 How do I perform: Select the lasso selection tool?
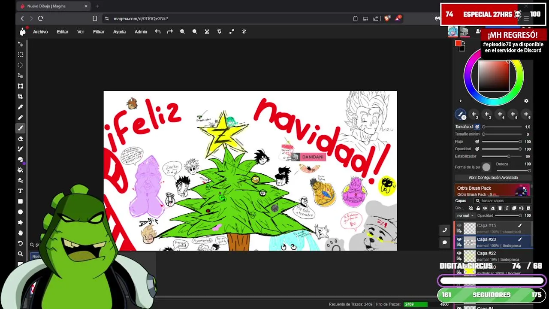(20, 76)
